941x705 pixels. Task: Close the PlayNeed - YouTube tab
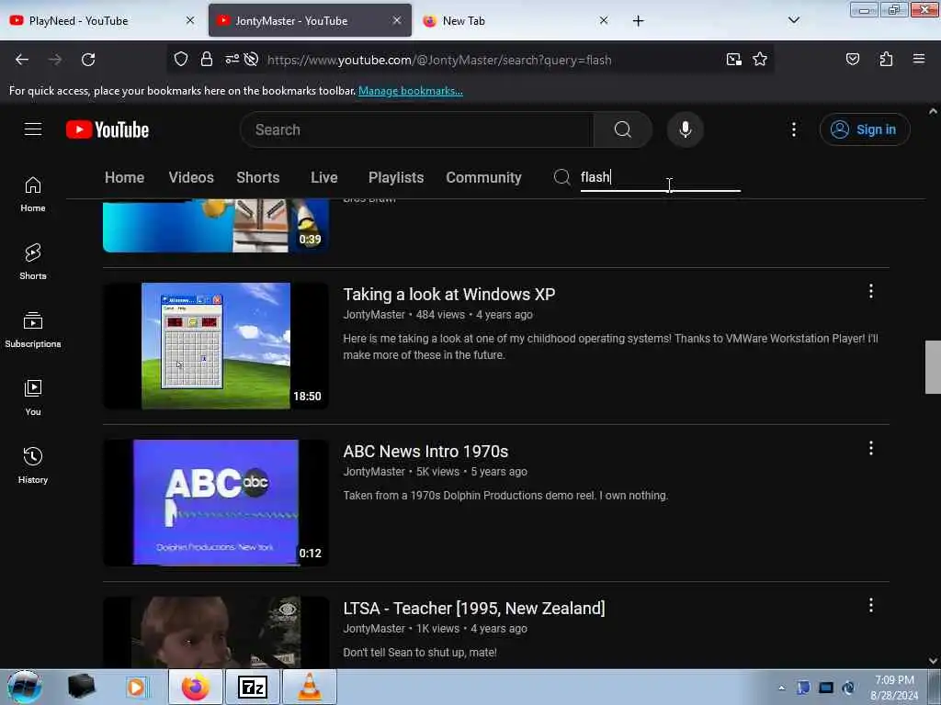pyautogui.click(x=190, y=21)
